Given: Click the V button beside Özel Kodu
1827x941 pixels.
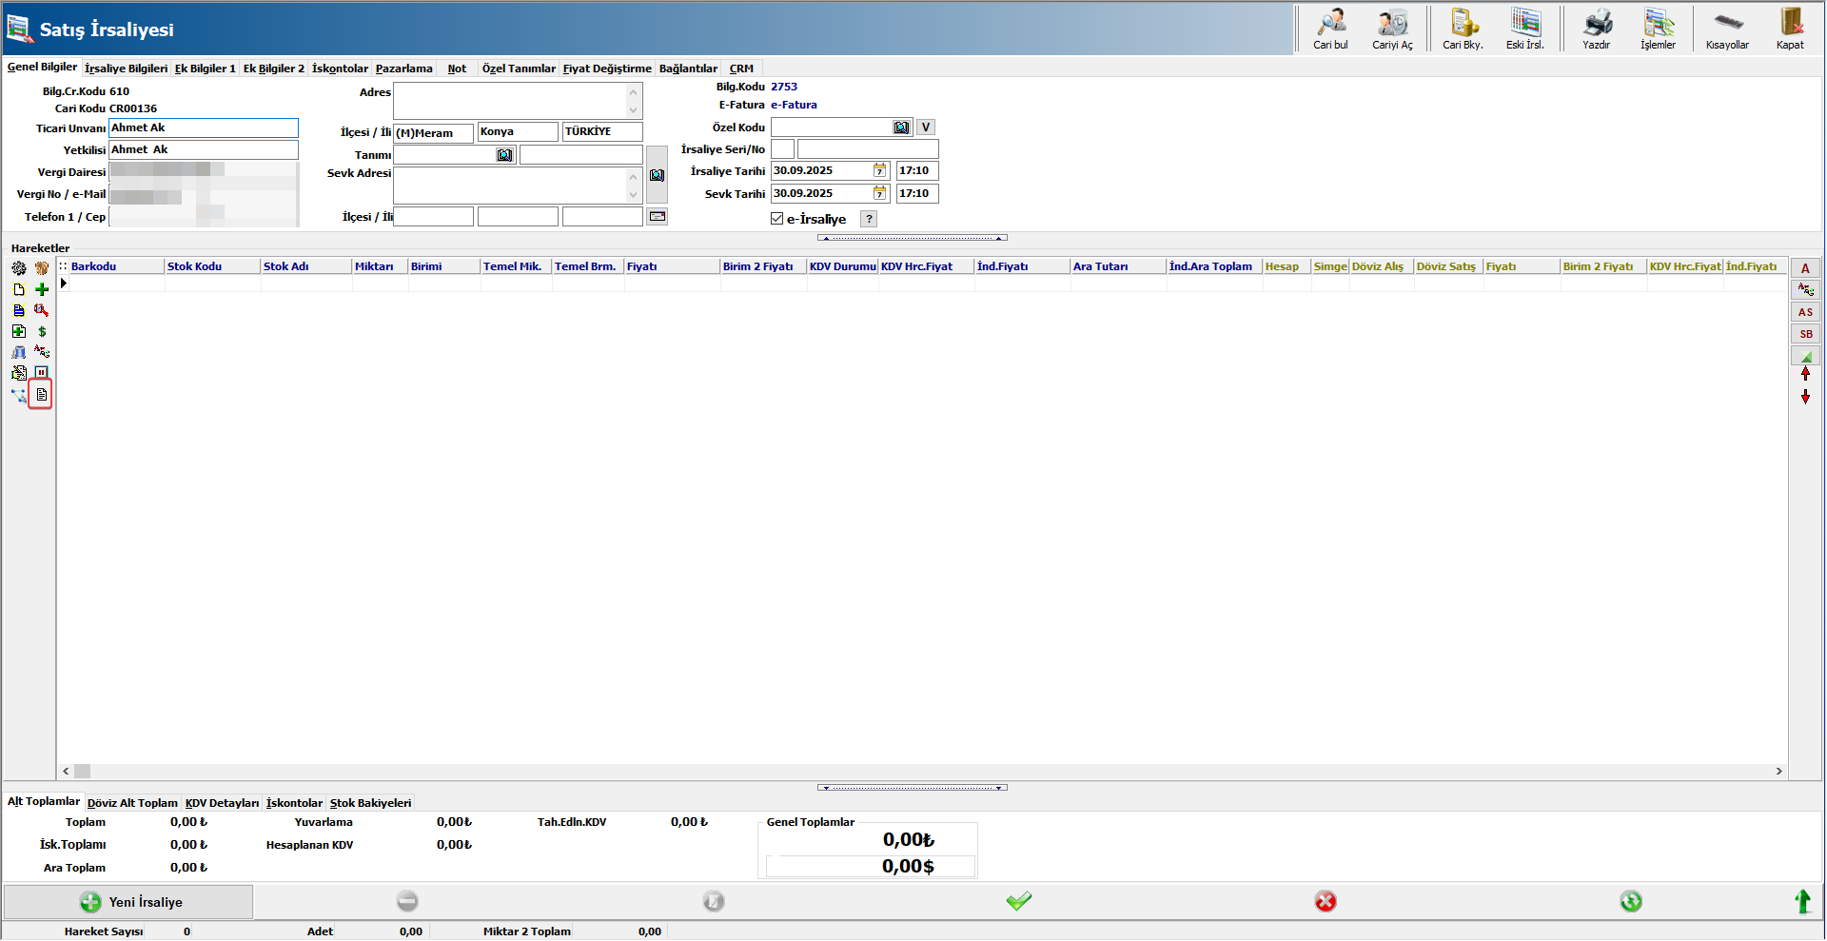Looking at the screenshot, I should 925,127.
